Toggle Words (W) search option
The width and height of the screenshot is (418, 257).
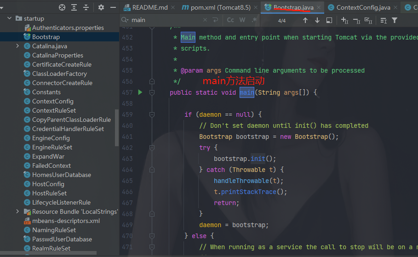click(x=242, y=20)
